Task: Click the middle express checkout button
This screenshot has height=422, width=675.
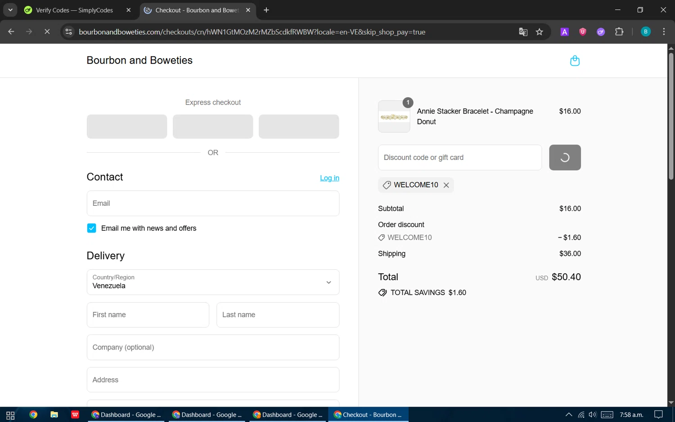Action: 213,127
